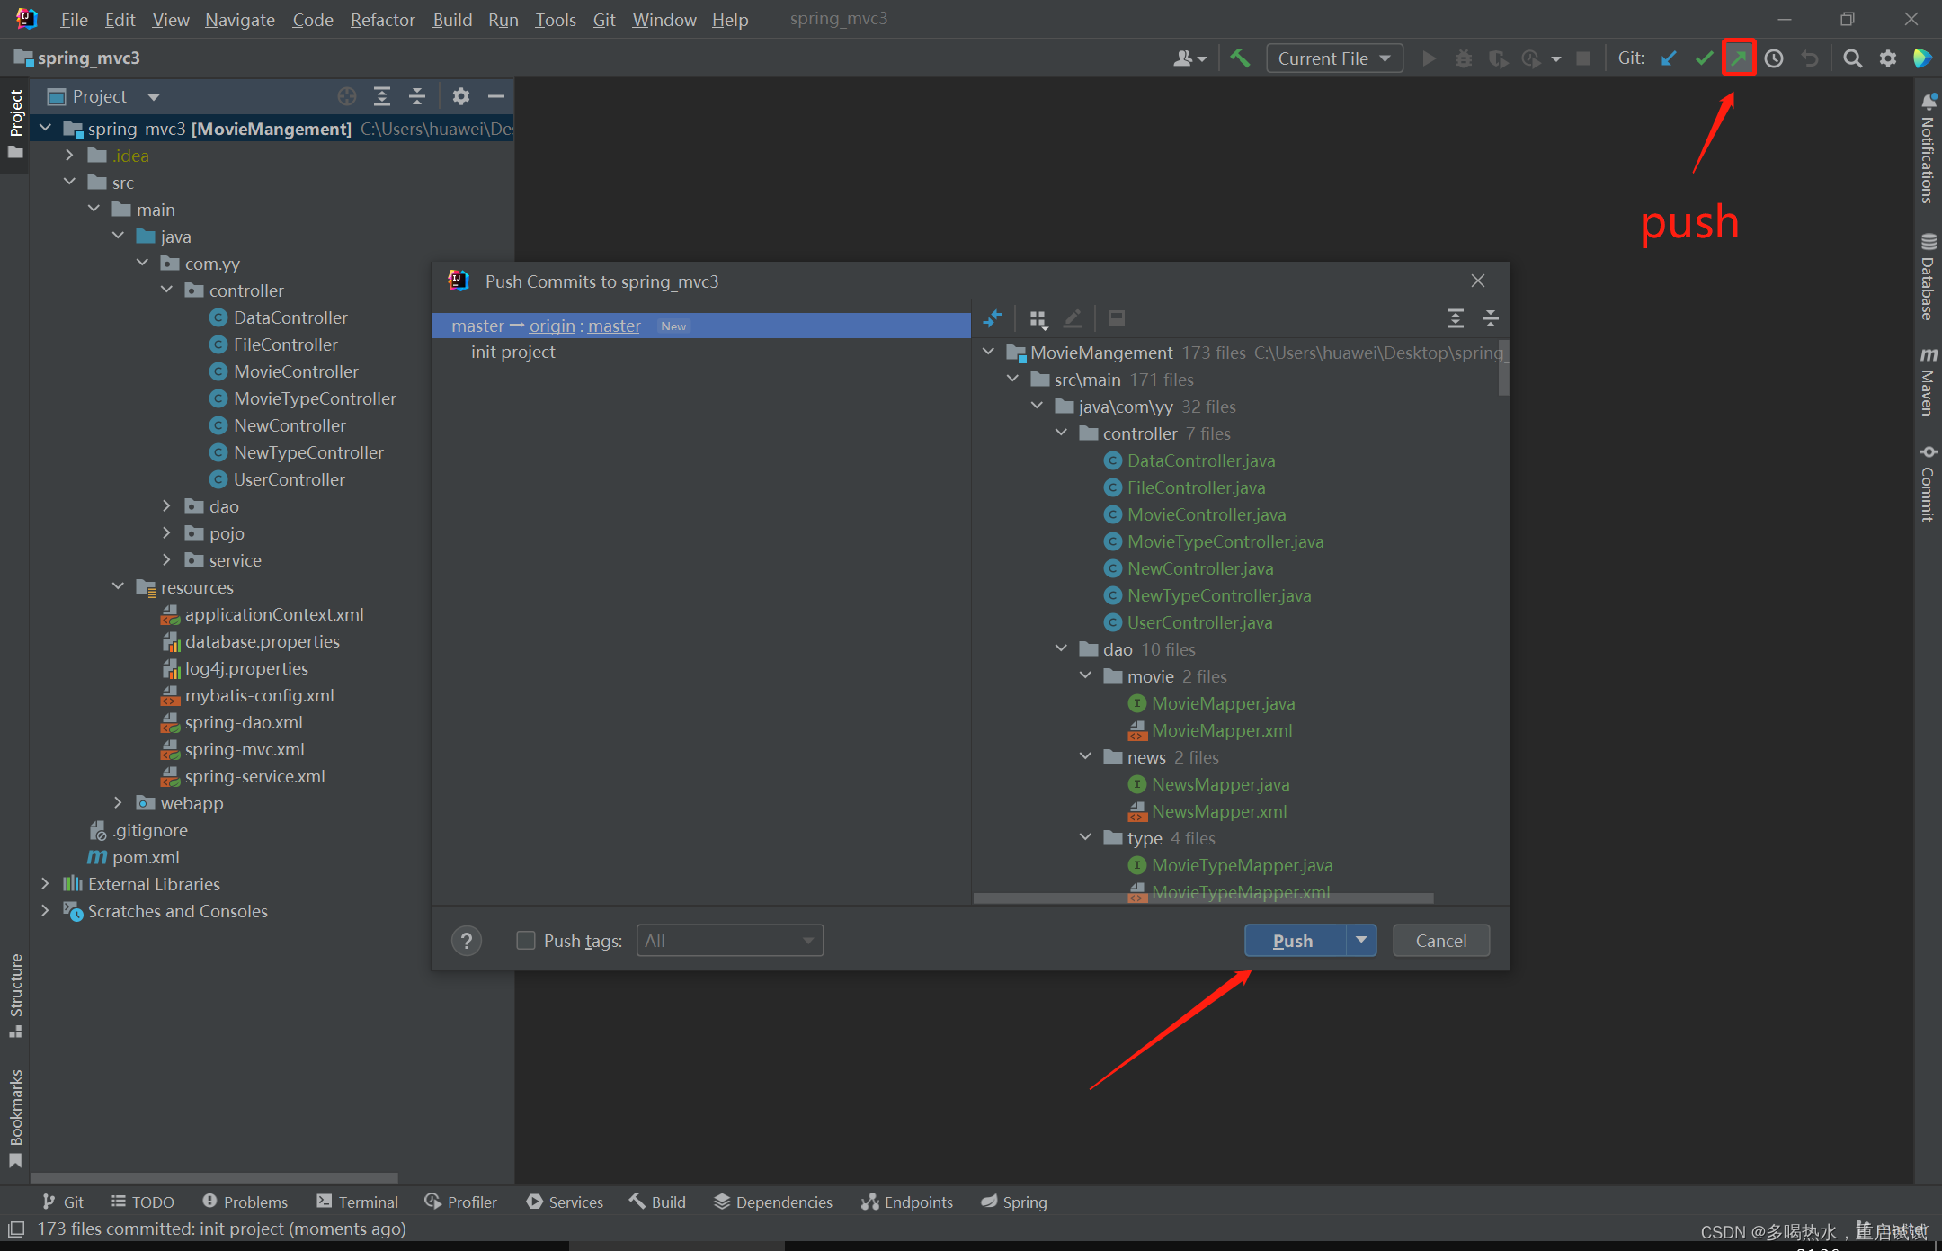Expand the pojo package
The width and height of the screenshot is (1942, 1251).
click(166, 533)
